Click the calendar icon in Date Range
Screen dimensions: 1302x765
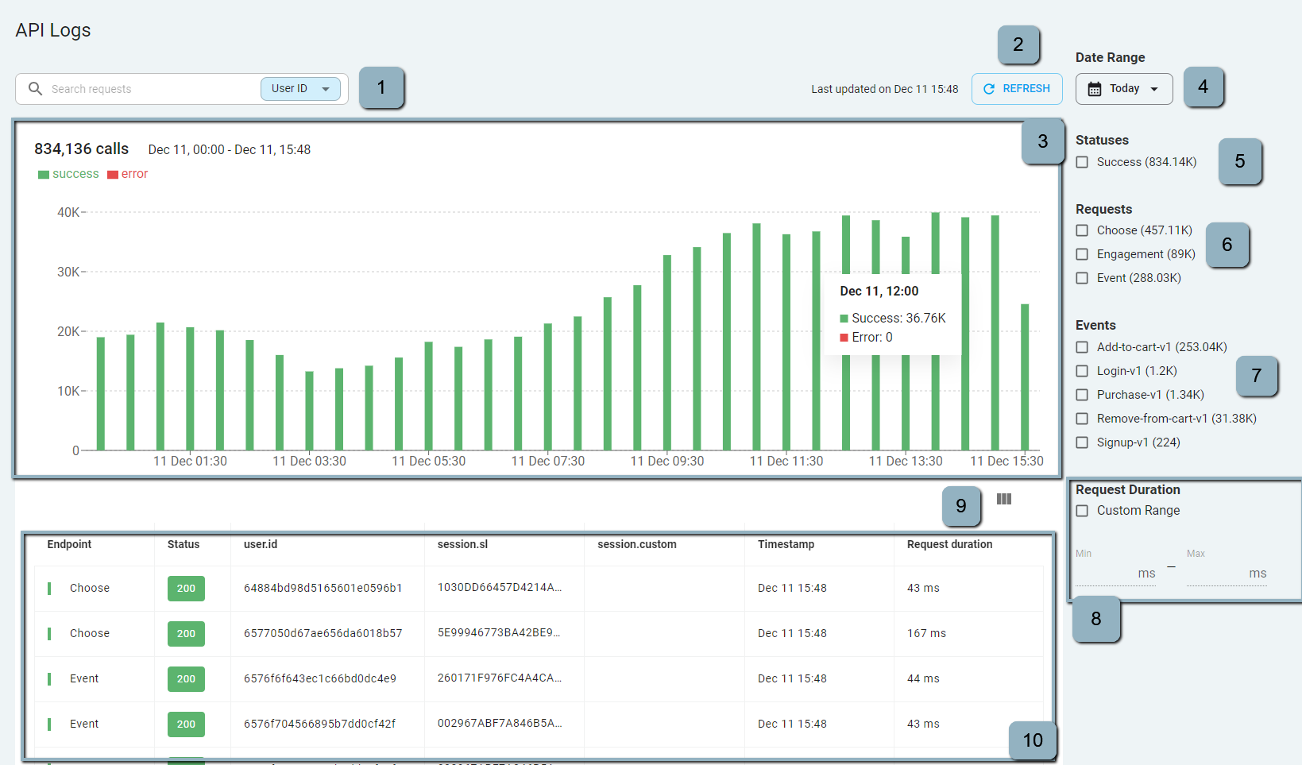tap(1094, 89)
